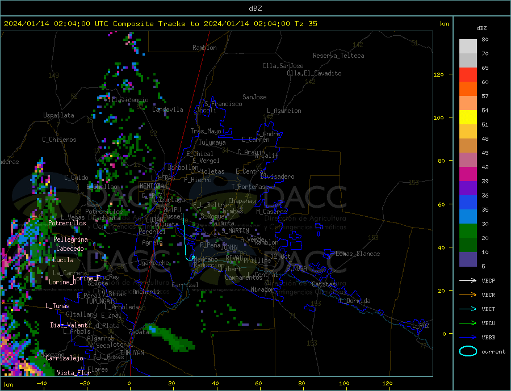The width and height of the screenshot is (511, 391).
Task: Pick the bright green dBZ legend swatch
Action: click(x=468, y=231)
